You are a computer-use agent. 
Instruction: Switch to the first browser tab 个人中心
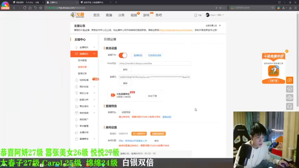[27, 3]
